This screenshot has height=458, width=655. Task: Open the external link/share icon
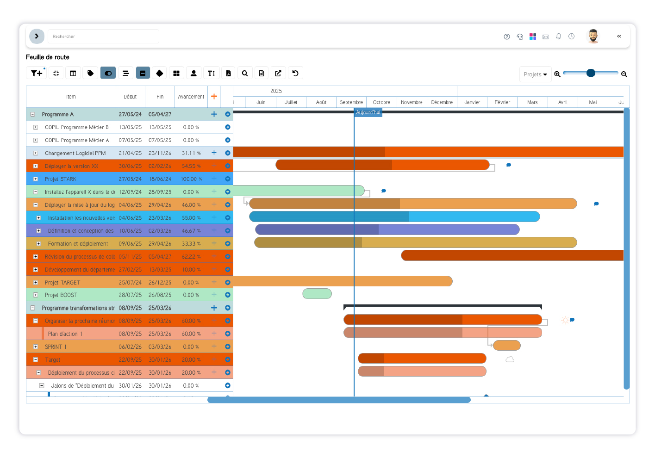278,73
